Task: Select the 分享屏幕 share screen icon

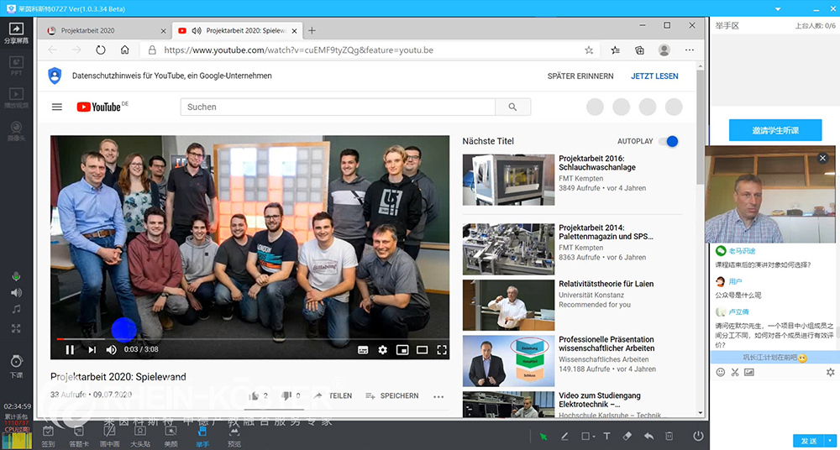Action: 16,32
